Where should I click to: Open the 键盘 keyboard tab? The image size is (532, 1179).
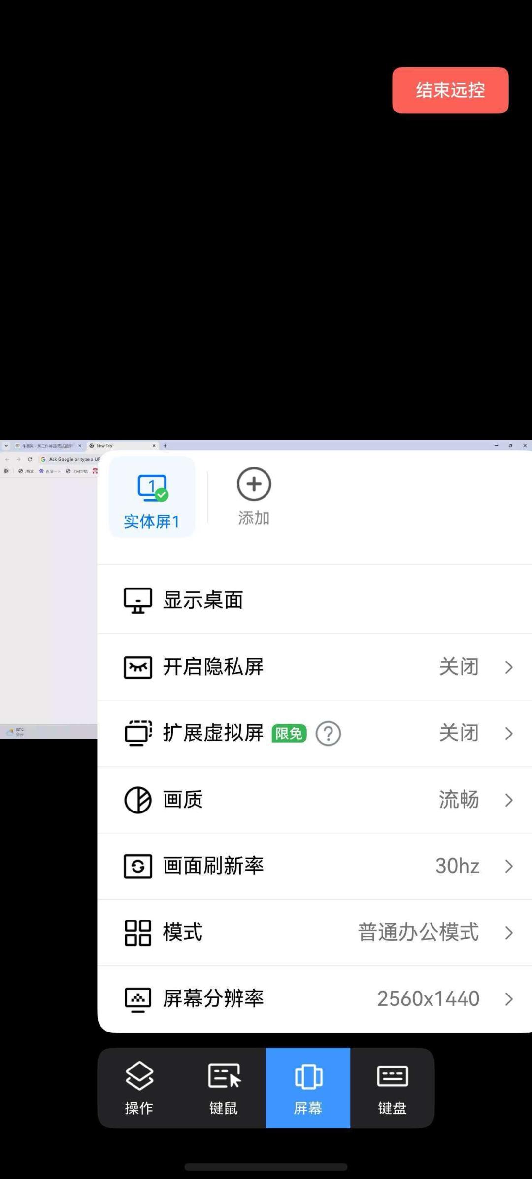pos(393,1088)
